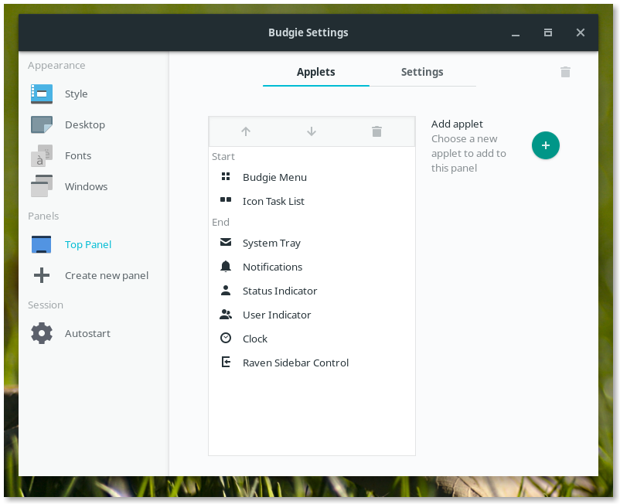
Task: Open the Autostart gear icon
Action: [x=42, y=333]
